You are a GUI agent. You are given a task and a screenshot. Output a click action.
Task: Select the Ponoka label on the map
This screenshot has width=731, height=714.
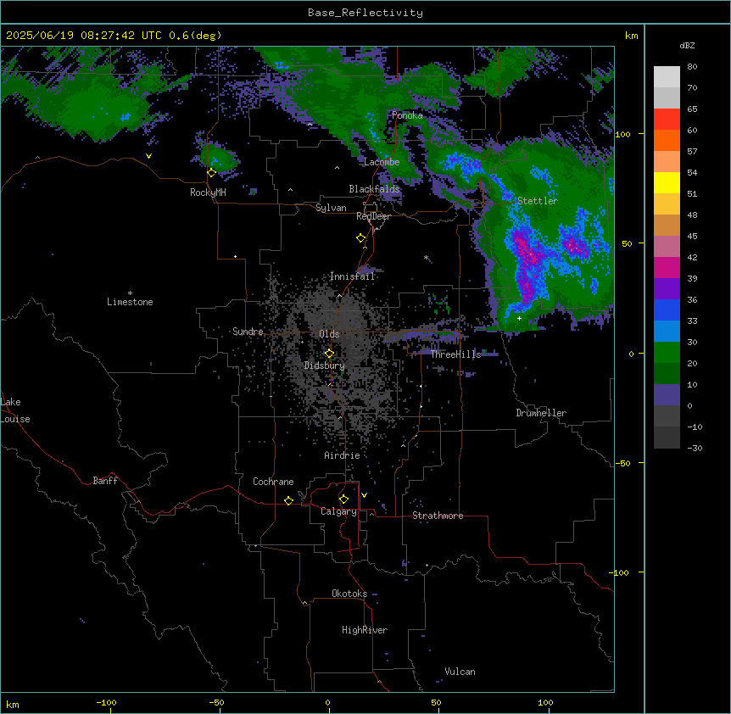point(407,115)
